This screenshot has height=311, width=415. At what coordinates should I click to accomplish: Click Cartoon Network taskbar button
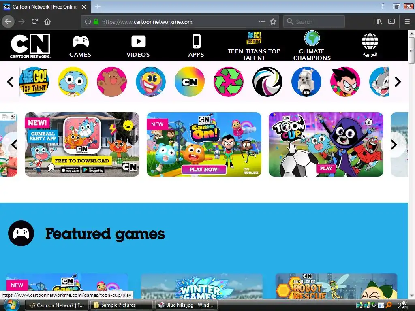56,305
